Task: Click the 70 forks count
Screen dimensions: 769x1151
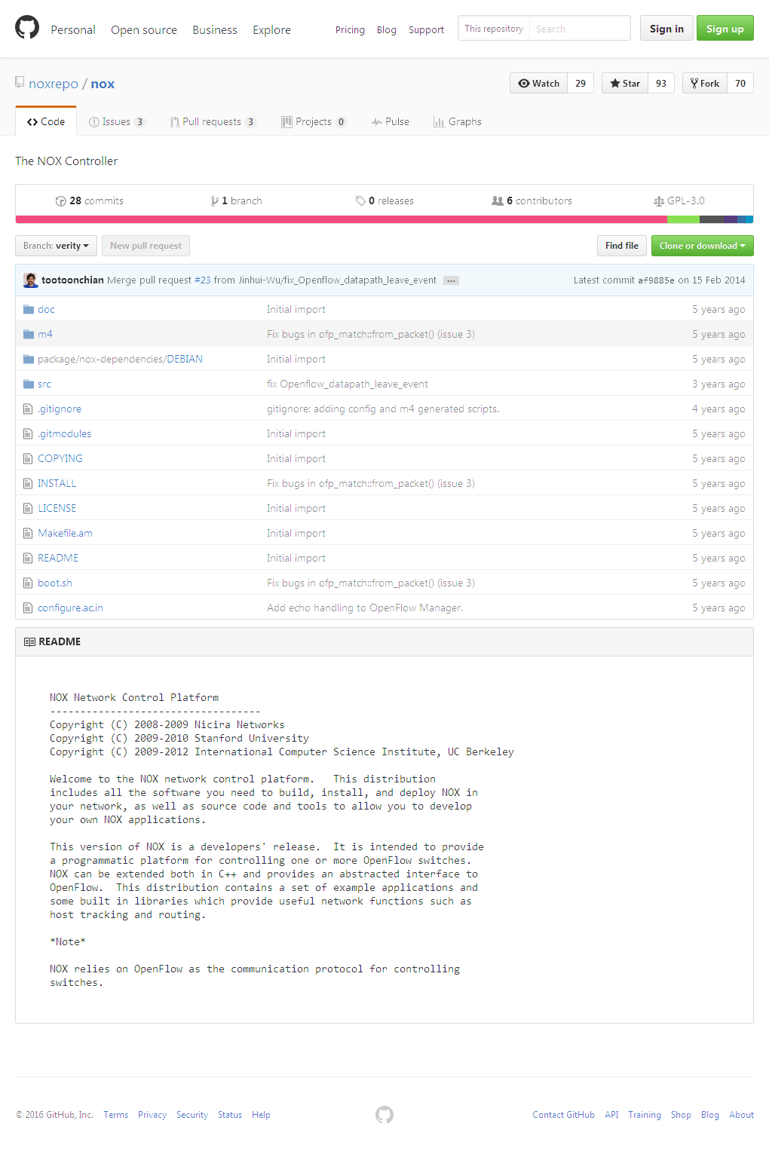Action: coord(740,83)
